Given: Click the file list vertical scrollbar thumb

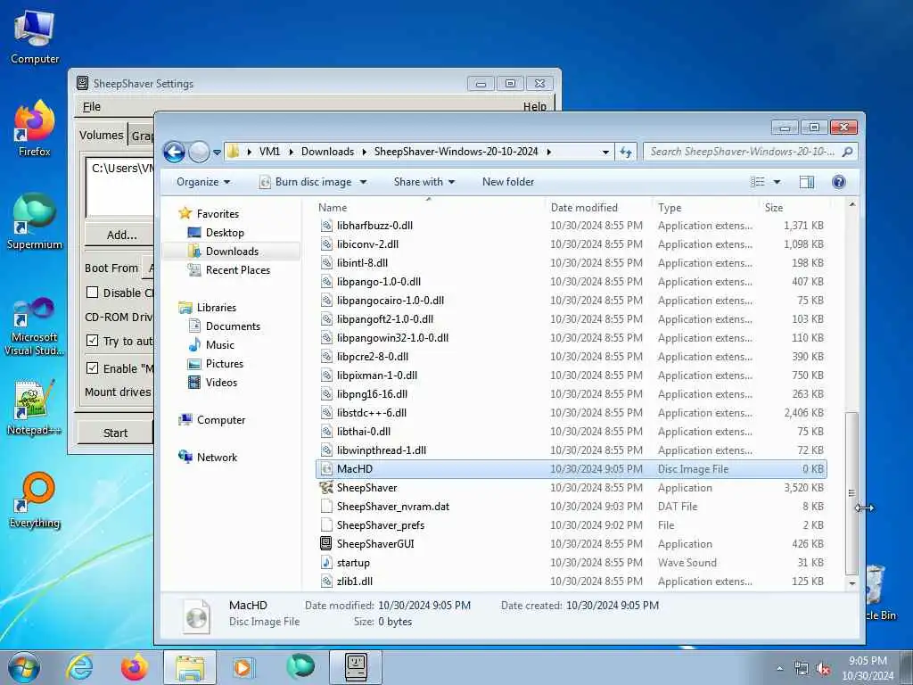Looking at the screenshot, I should [x=851, y=492].
